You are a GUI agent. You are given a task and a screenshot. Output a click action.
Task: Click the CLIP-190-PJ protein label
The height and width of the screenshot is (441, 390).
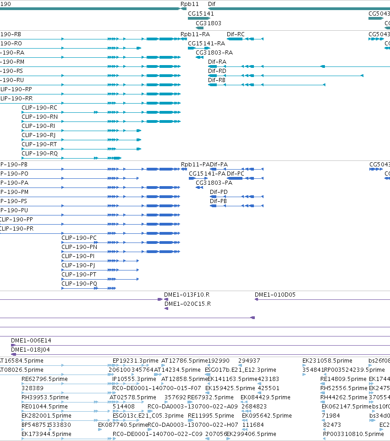tap(78, 265)
